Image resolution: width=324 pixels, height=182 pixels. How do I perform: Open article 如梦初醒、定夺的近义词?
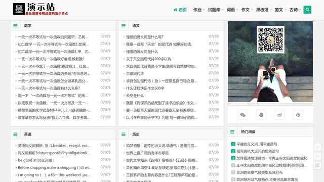point(161,146)
